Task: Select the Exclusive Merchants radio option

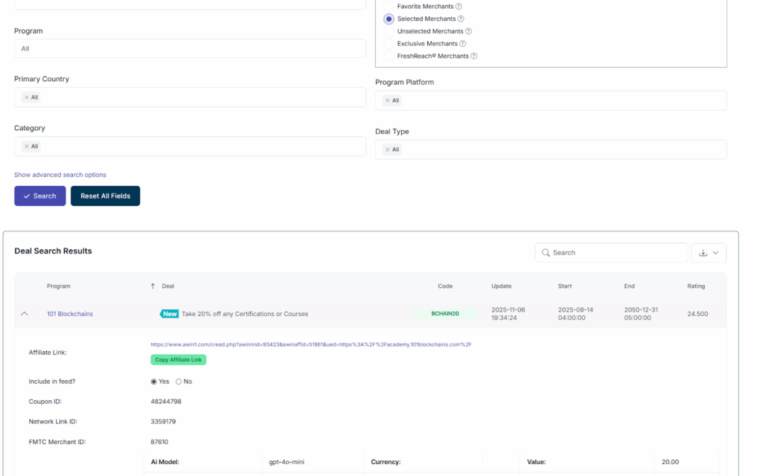Action: pos(389,44)
